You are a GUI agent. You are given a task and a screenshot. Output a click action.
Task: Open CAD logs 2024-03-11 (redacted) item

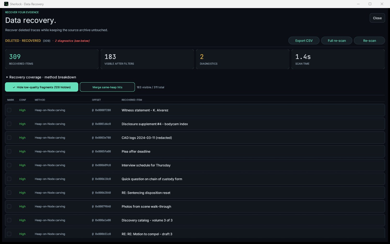click(147, 138)
